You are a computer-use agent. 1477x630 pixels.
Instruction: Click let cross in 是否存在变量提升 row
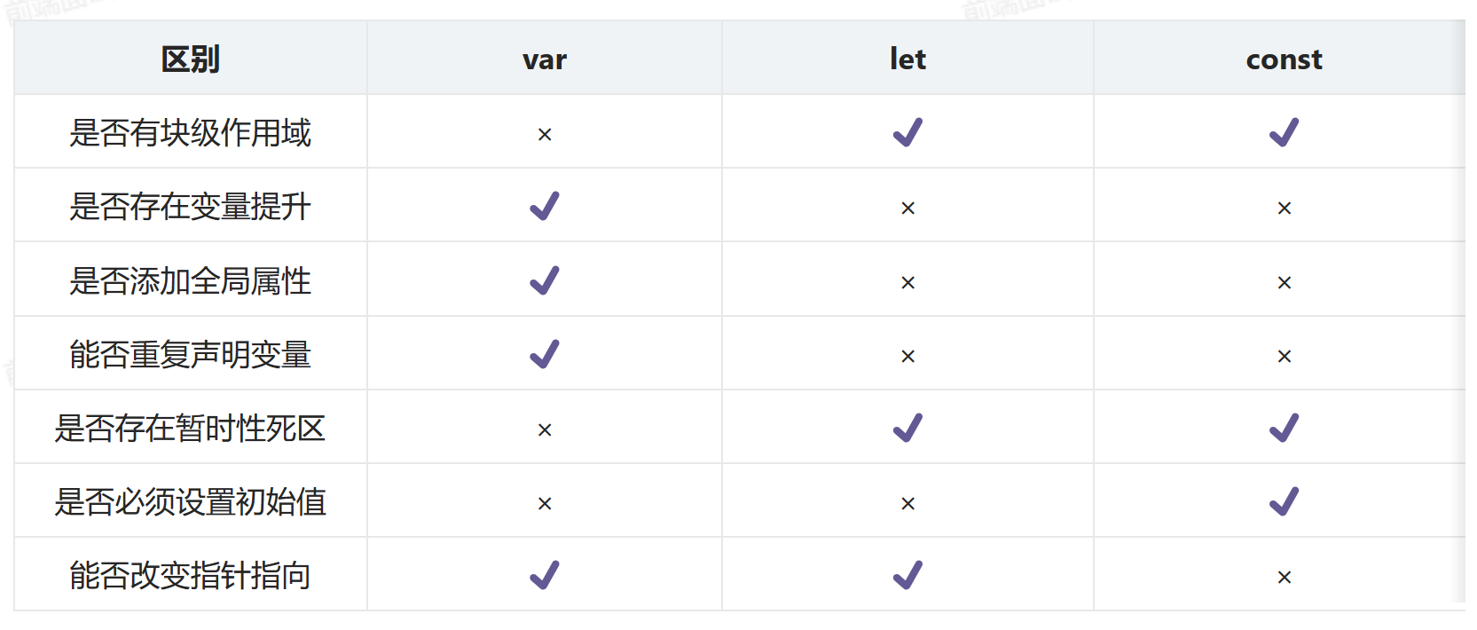[x=907, y=209]
